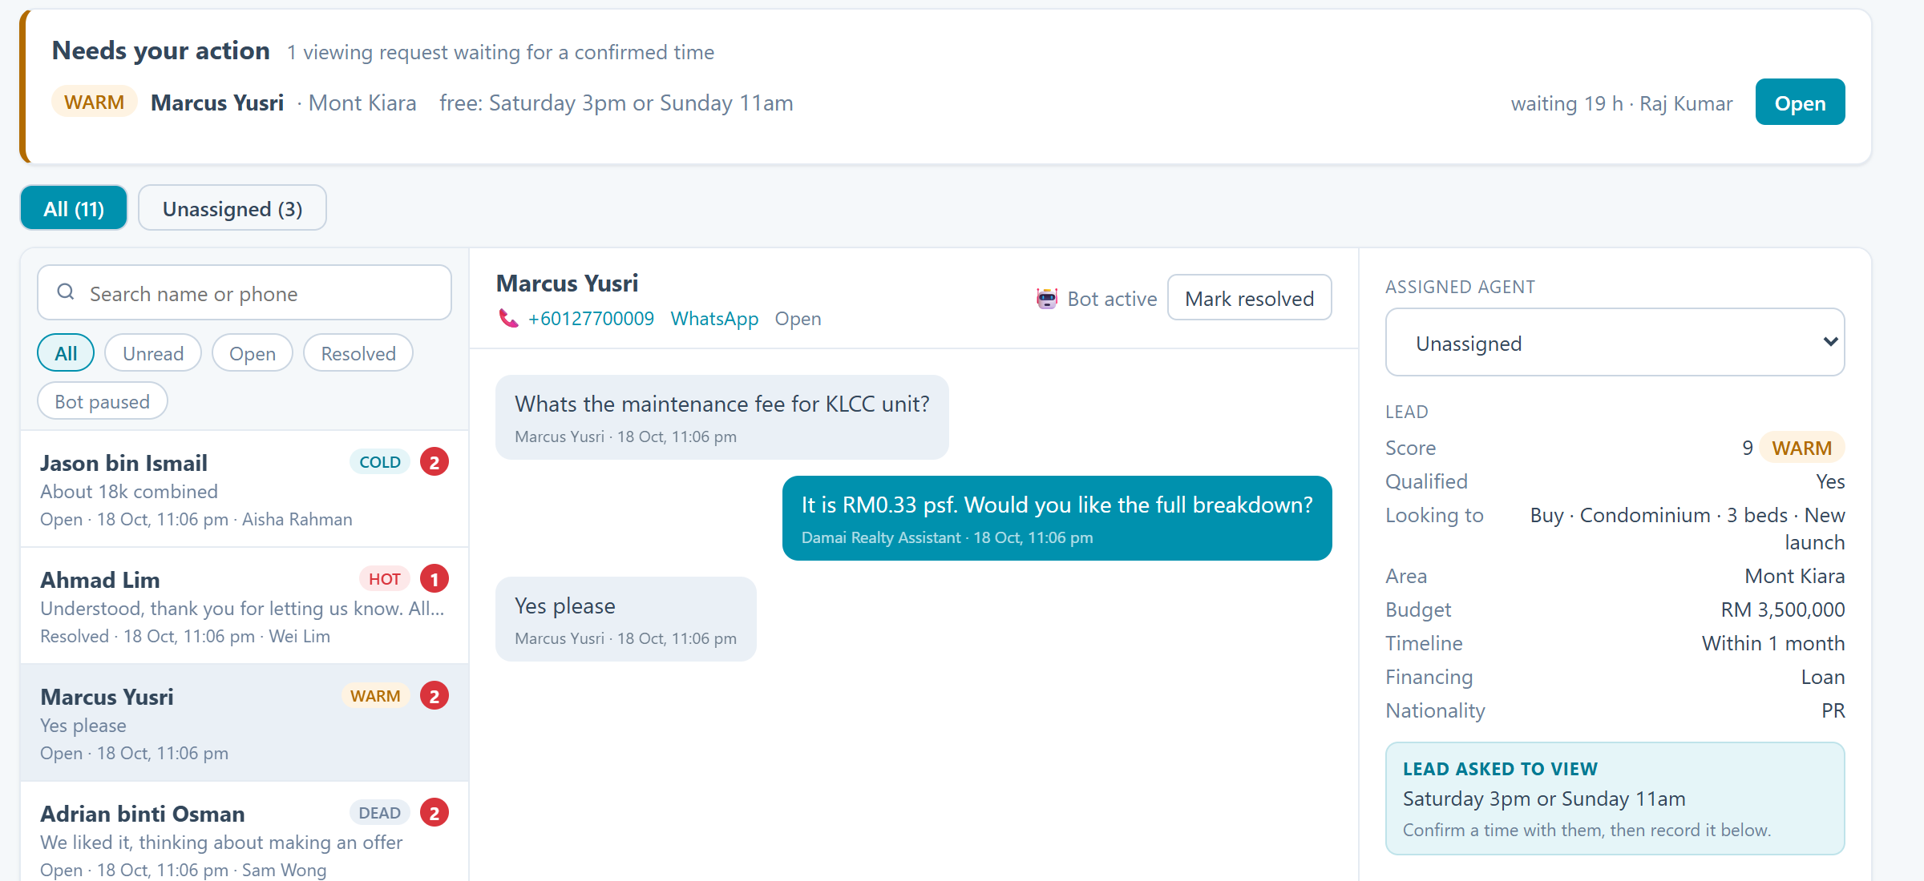This screenshot has width=1924, height=881.
Task: Click the bot robot icon
Action: point(1046,299)
